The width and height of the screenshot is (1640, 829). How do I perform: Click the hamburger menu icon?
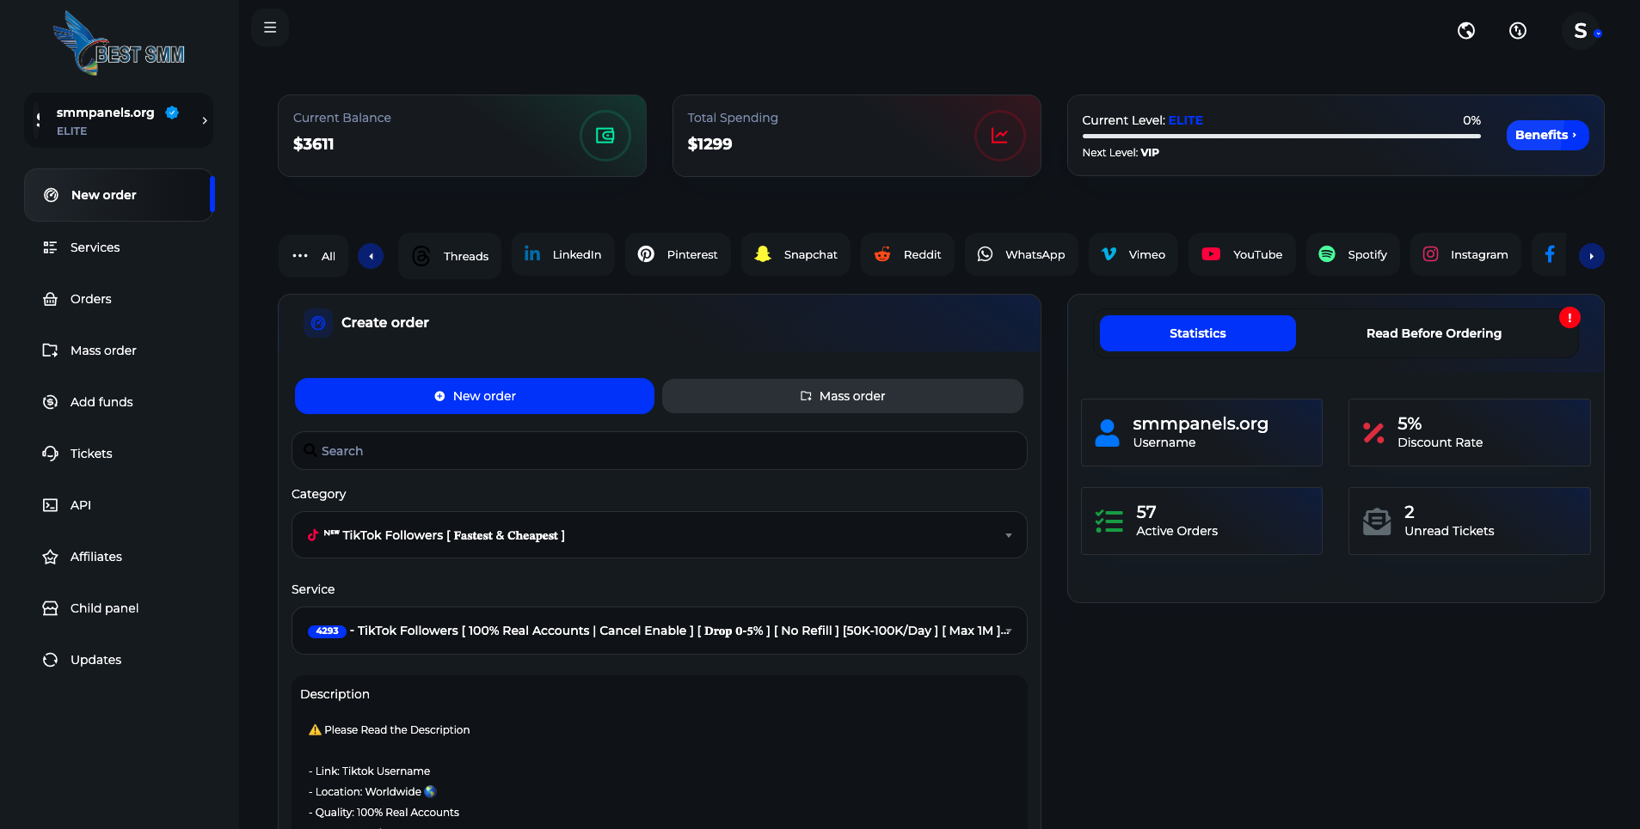270,27
